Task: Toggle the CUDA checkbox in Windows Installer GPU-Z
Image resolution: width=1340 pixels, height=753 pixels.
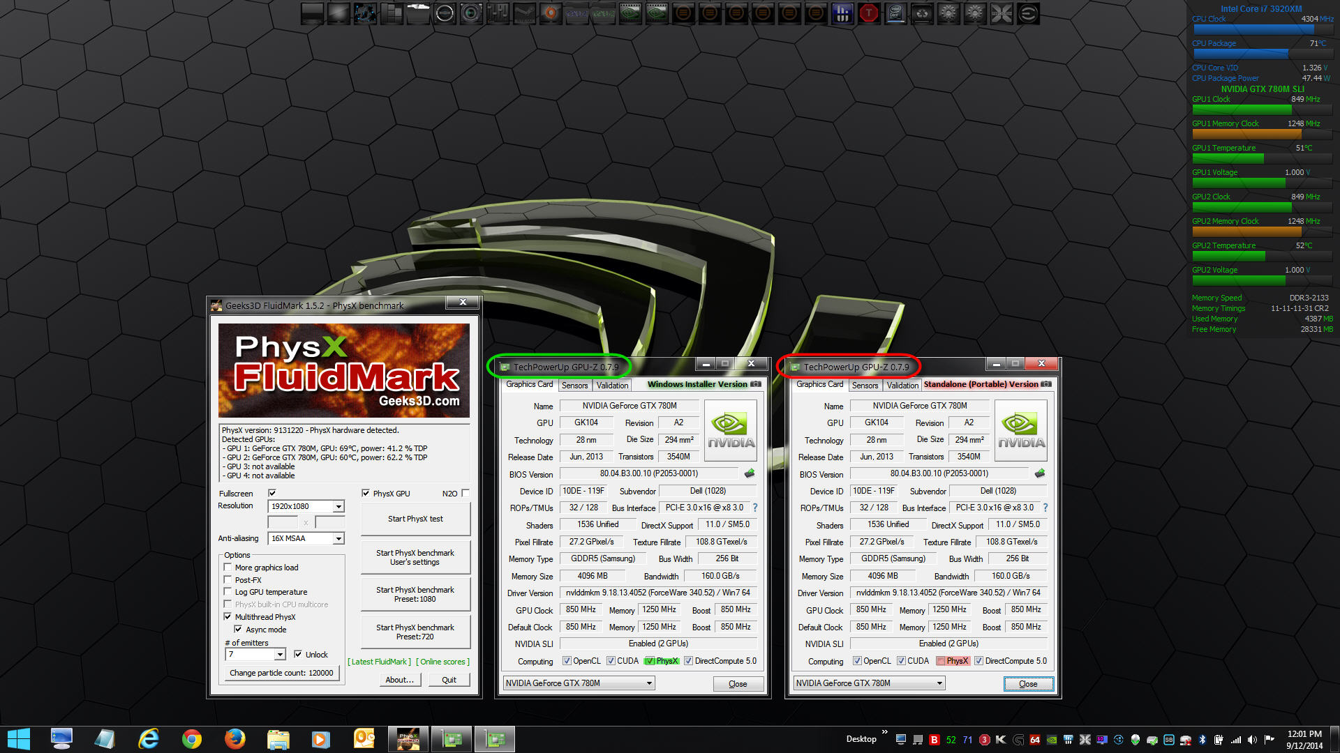Action: pyautogui.click(x=611, y=661)
